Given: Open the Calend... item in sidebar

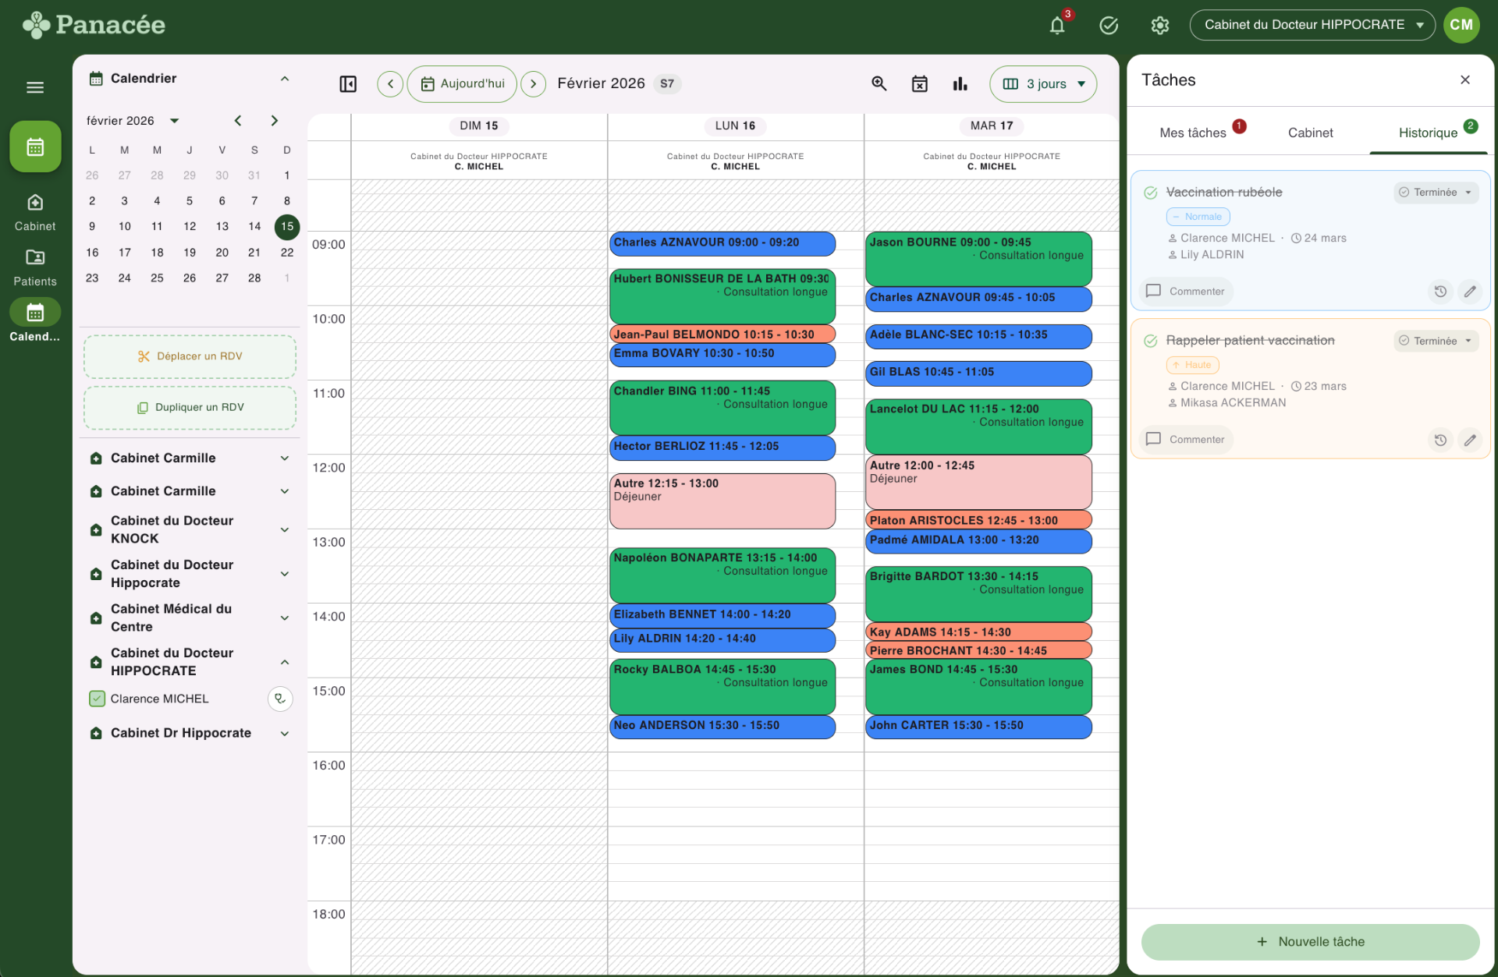Looking at the screenshot, I should [35, 321].
